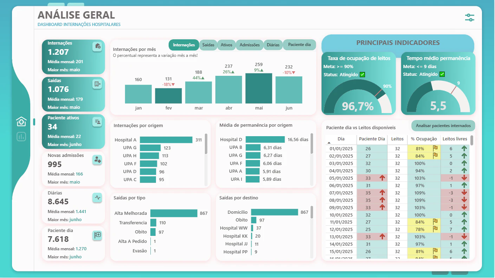This screenshot has width=495, height=278.
Task: Click the Internações card icon
Action: [x=97, y=46]
